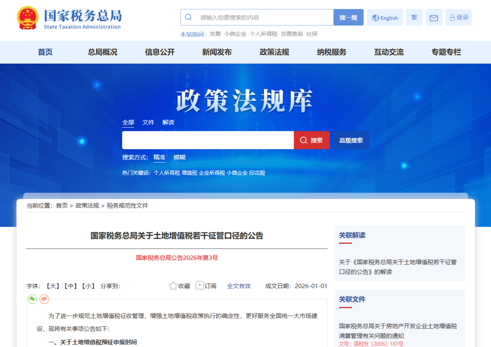Viewport: 491px width, 347px height.
Task: Switch to traditional Chinese with 繁 button
Action: pyautogui.click(x=414, y=17)
